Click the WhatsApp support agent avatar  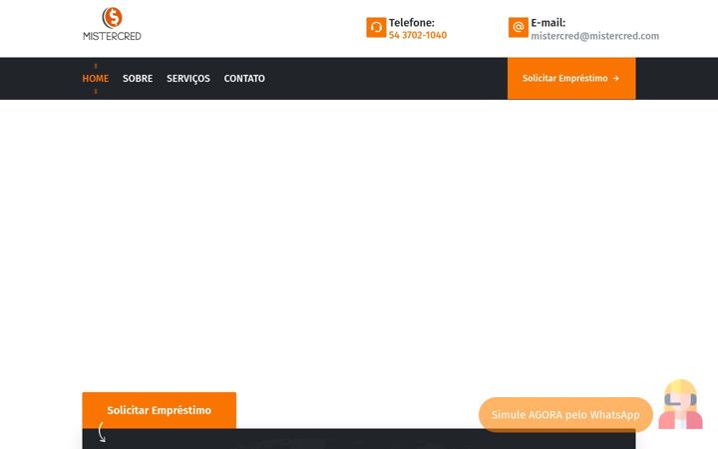click(680, 405)
